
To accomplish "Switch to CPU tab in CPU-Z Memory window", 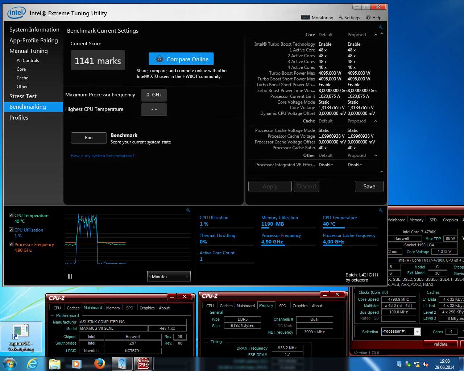I will point(210,306).
